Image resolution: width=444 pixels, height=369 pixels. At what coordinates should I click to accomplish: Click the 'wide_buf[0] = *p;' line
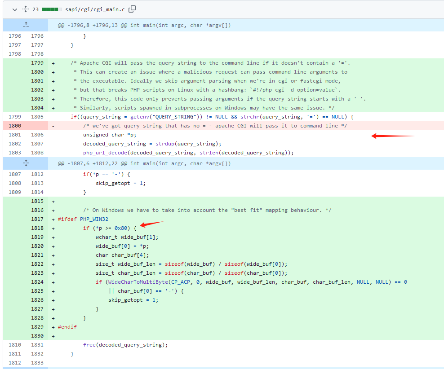click(122, 246)
